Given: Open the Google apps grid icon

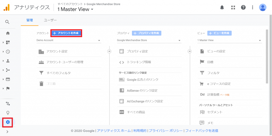Looking at the screenshot, I should (233, 7).
